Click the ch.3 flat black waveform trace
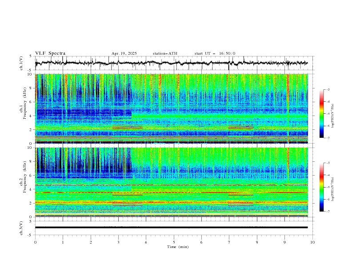Viewport: 352px width, 272px height. [171, 228]
